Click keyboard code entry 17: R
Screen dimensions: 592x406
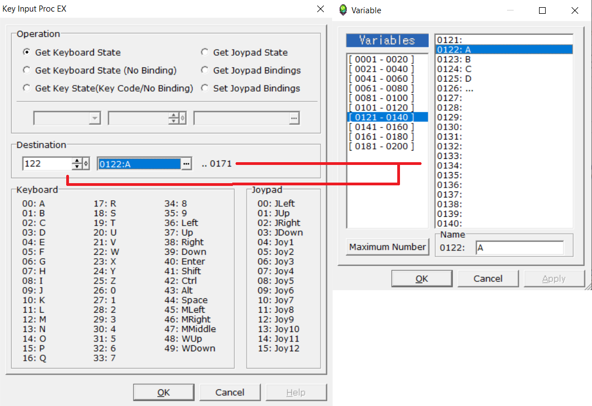point(105,204)
